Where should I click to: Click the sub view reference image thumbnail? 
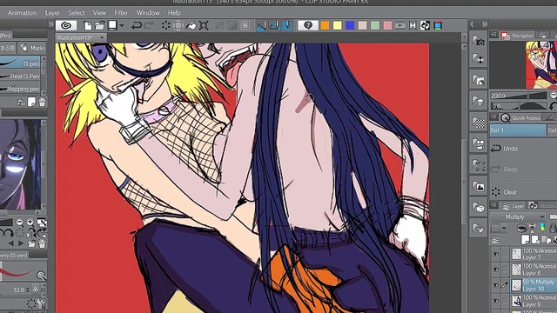(20, 164)
